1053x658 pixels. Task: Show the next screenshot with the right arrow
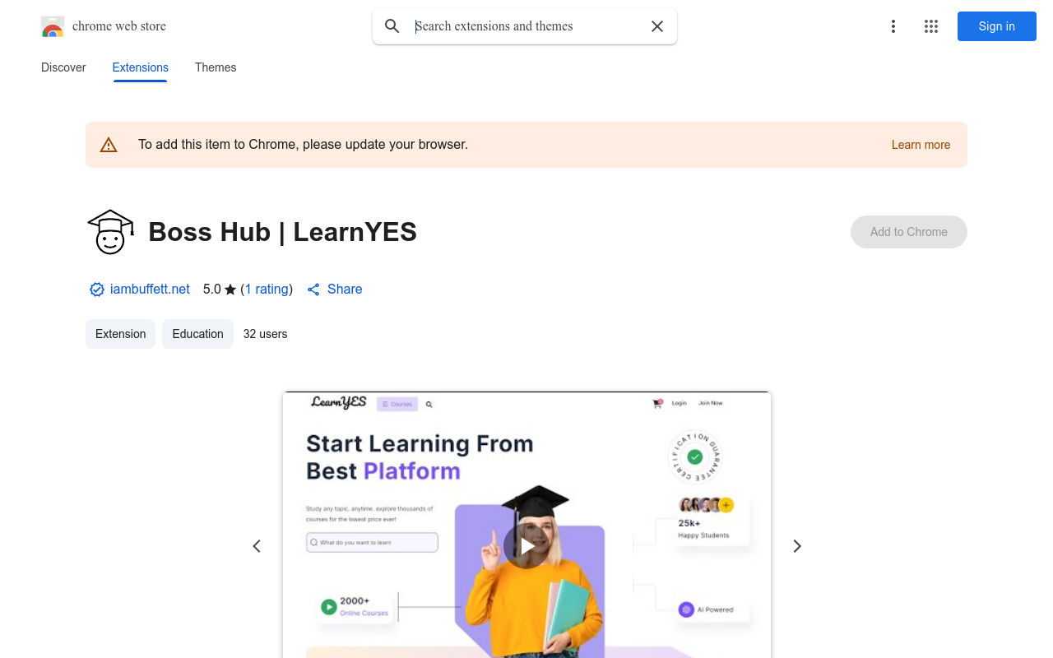tap(796, 546)
